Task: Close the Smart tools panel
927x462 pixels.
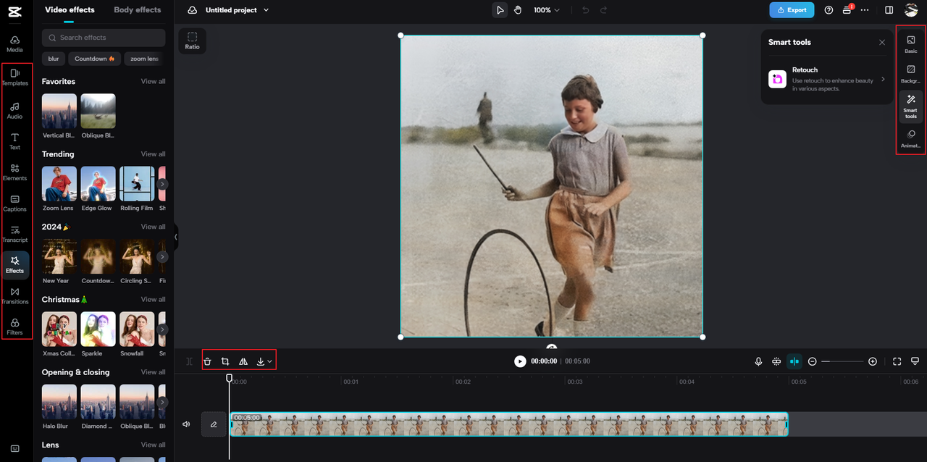Action: coord(882,42)
